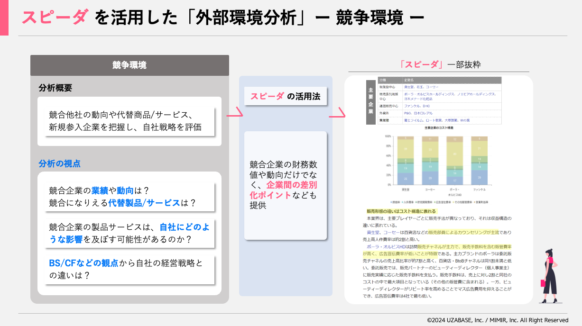Image resolution: width=582 pixels, height=326 pixels.
Task: Select the 外資系 category cell
Action: point(390,114)
